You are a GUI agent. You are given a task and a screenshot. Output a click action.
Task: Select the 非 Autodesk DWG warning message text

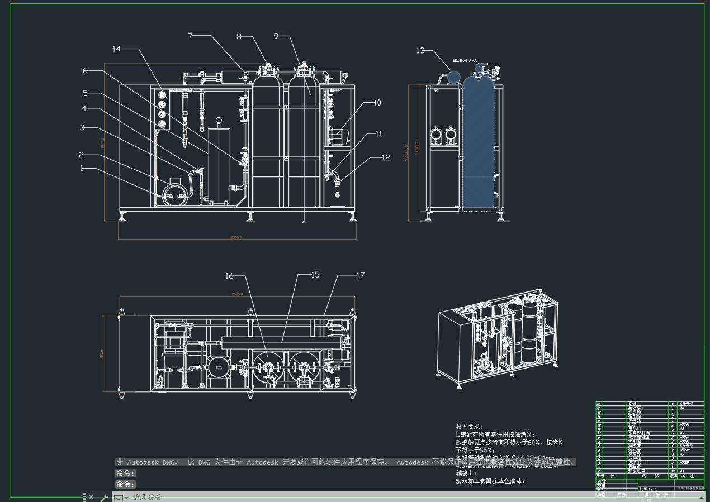[280, 462]
